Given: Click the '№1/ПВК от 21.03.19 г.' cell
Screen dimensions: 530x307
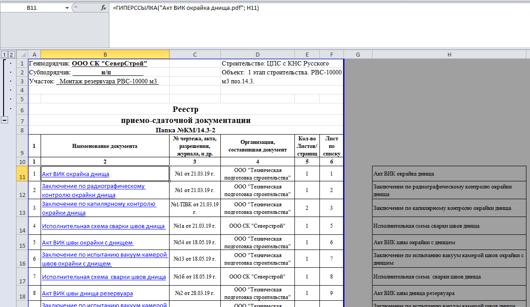Looking at the screenshot, I should point(195,208).
